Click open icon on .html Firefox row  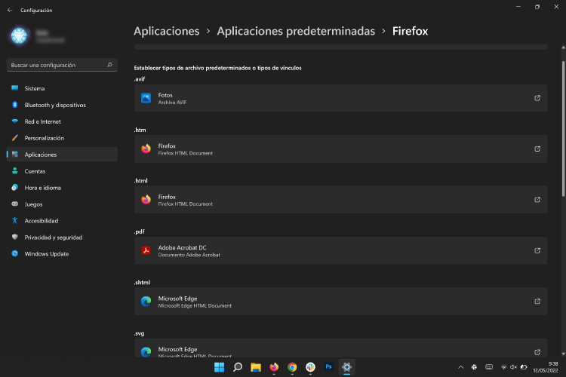(537, 200)
